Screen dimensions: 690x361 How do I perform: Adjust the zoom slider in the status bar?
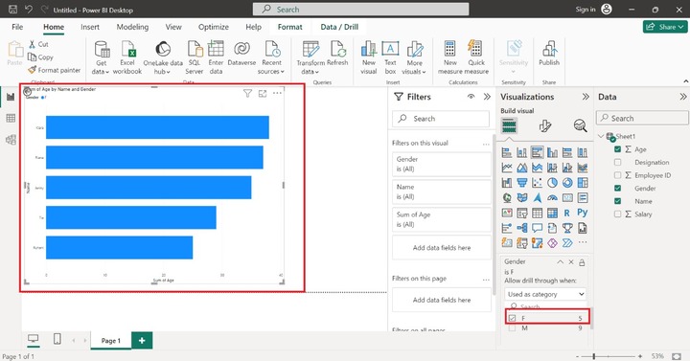pyautogui.click(x=594, y=356)
